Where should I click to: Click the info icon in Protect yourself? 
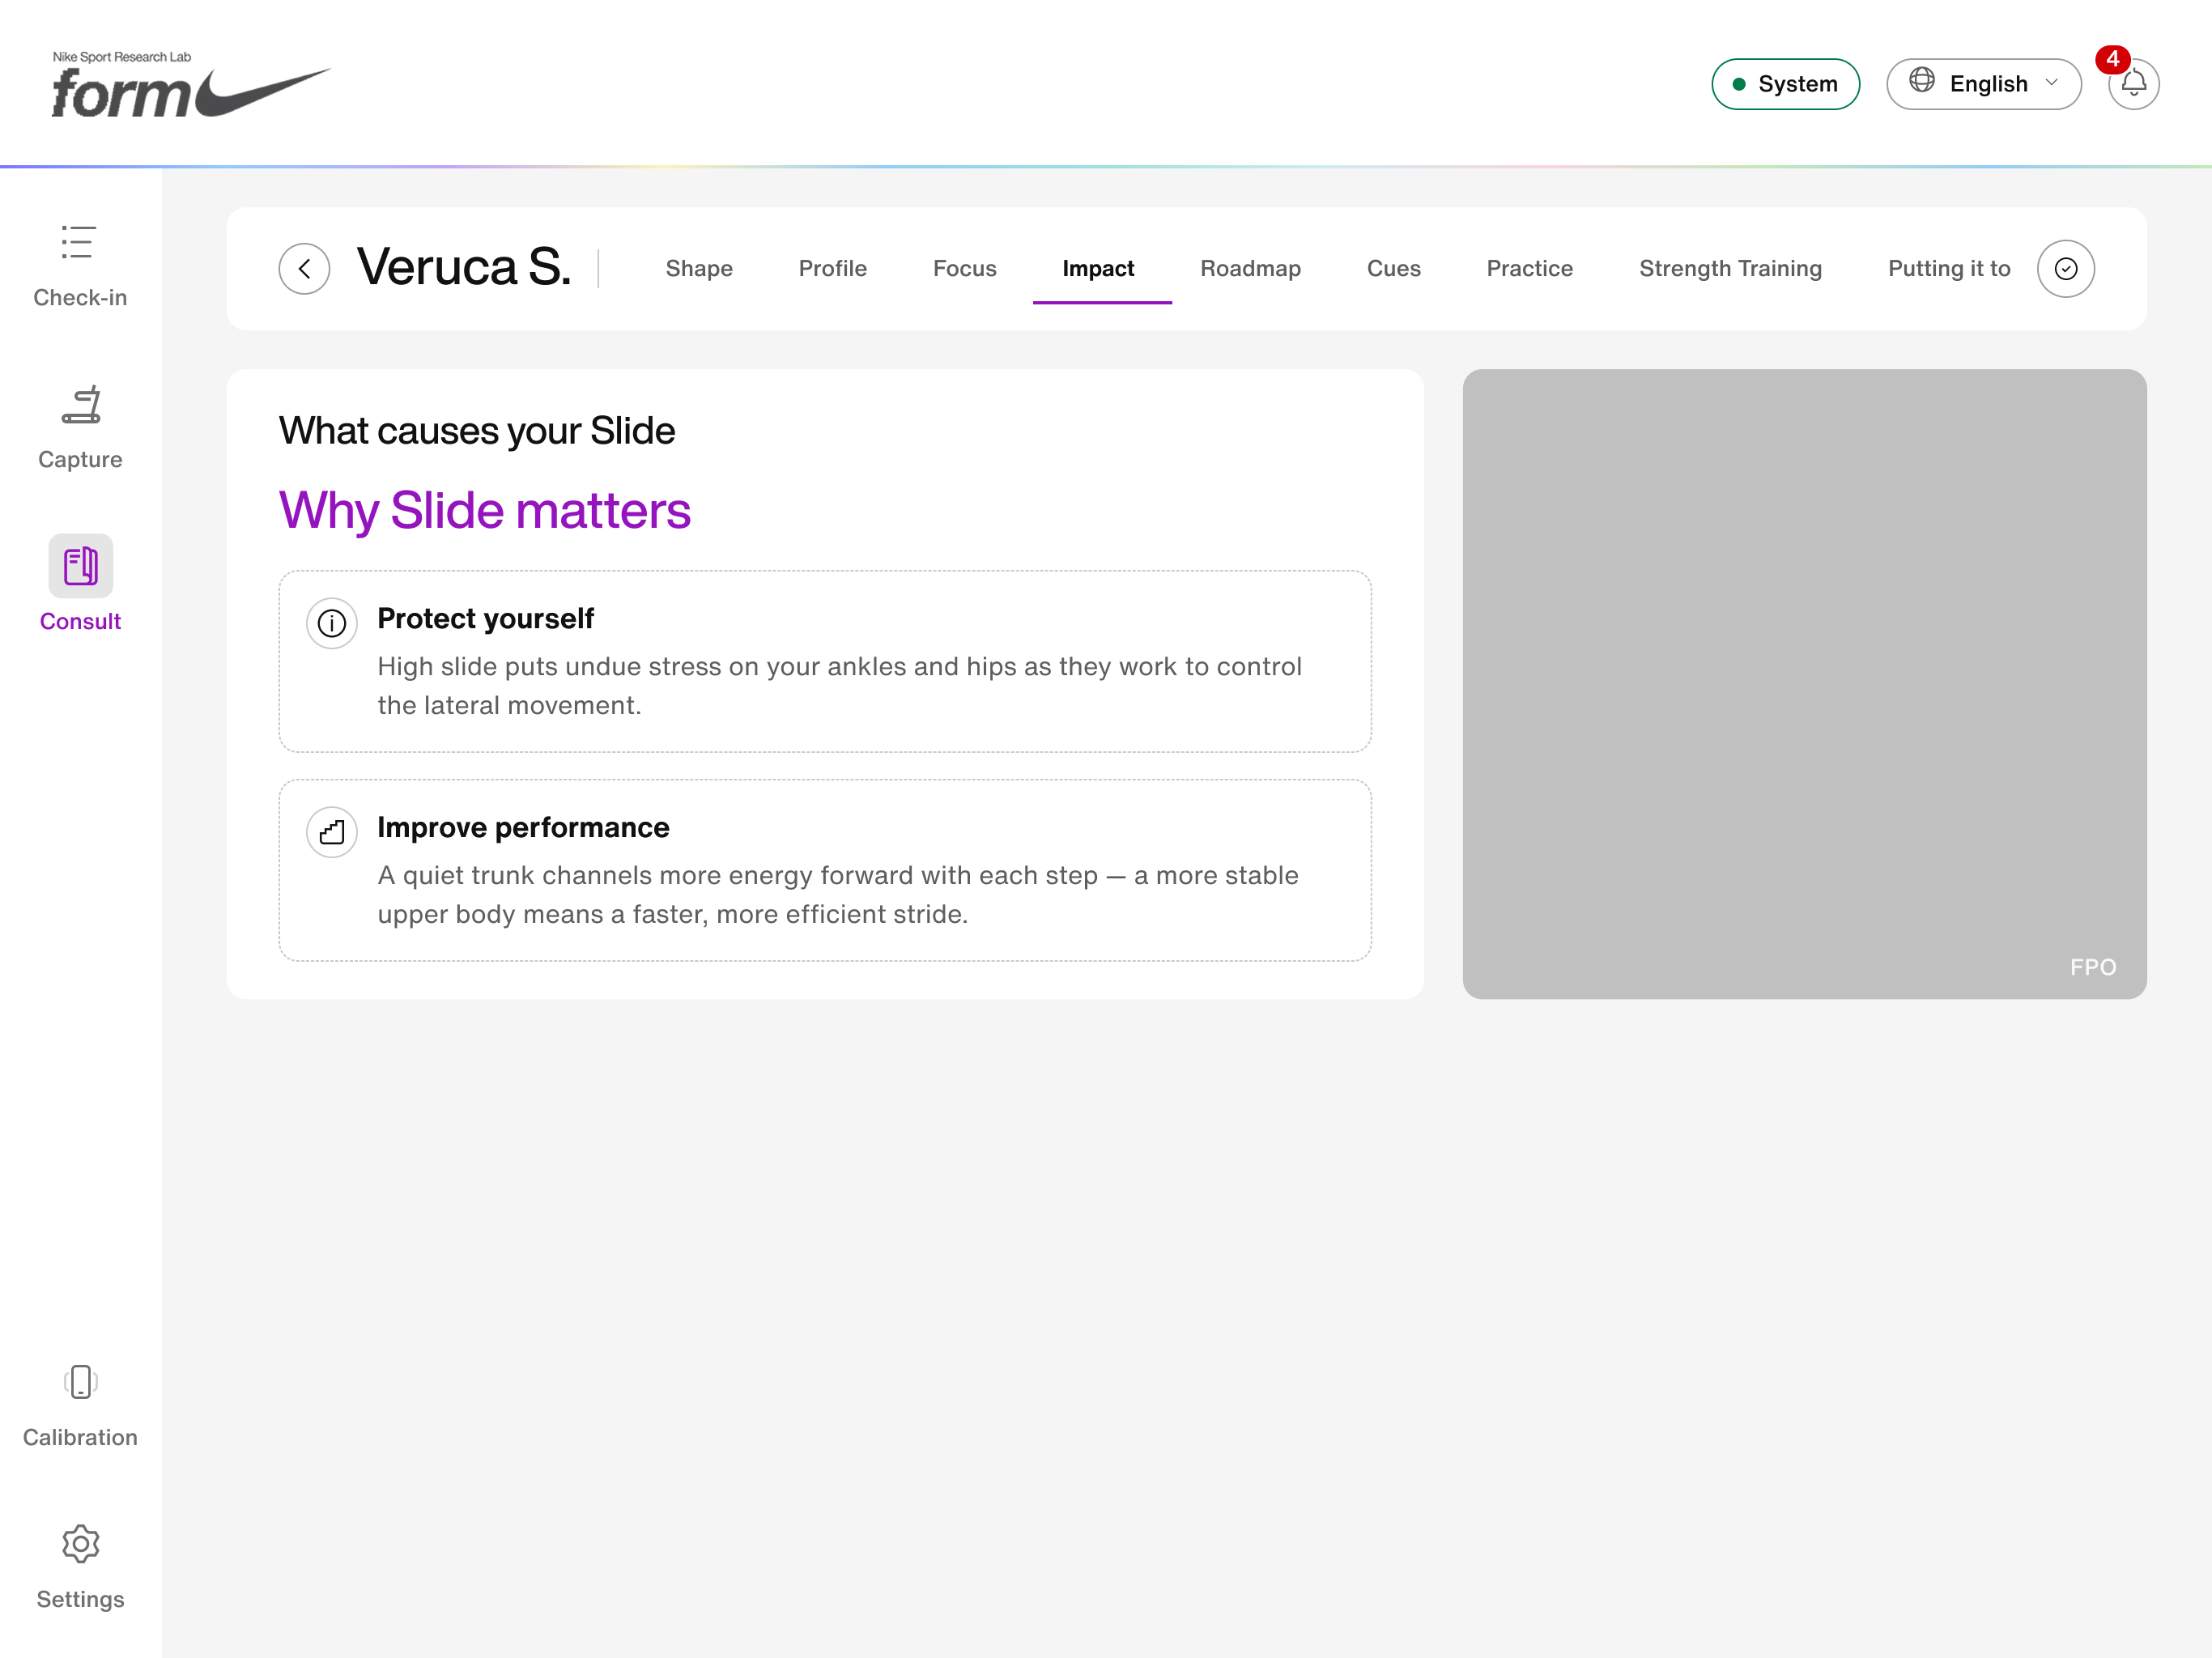pyautogui.click(x=332, y=623)
